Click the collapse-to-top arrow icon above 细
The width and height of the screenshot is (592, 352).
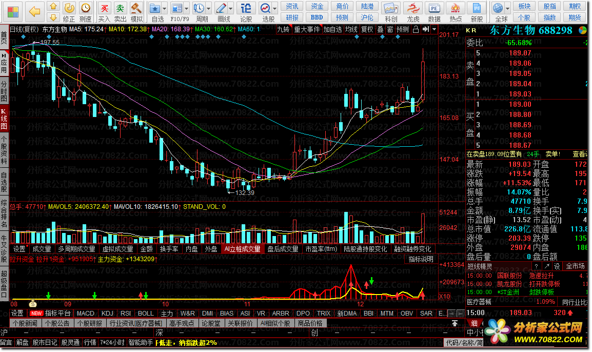click(x=455, y=323)
